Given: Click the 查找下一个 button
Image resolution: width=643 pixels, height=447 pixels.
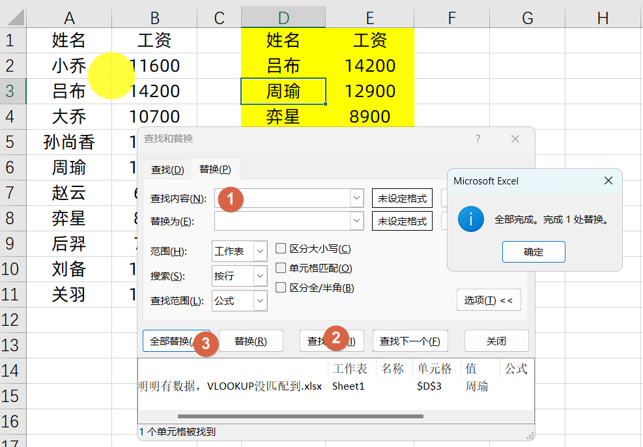Looking at the screenshot, I should pyautogui.click(x=410, y=341).
